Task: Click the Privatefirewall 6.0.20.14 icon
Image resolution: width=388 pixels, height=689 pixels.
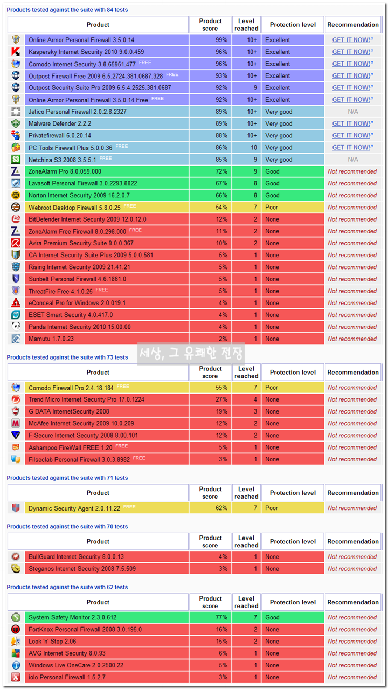Action: pos(16,135)
